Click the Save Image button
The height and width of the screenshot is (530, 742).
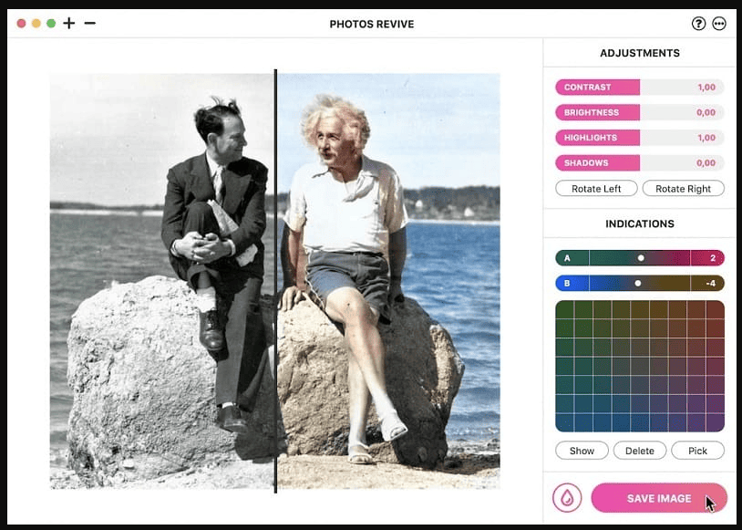point(659,498)
